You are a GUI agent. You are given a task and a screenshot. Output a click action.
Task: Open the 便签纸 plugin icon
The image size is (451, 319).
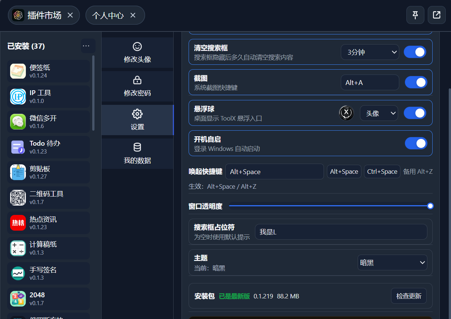[18, 71]
